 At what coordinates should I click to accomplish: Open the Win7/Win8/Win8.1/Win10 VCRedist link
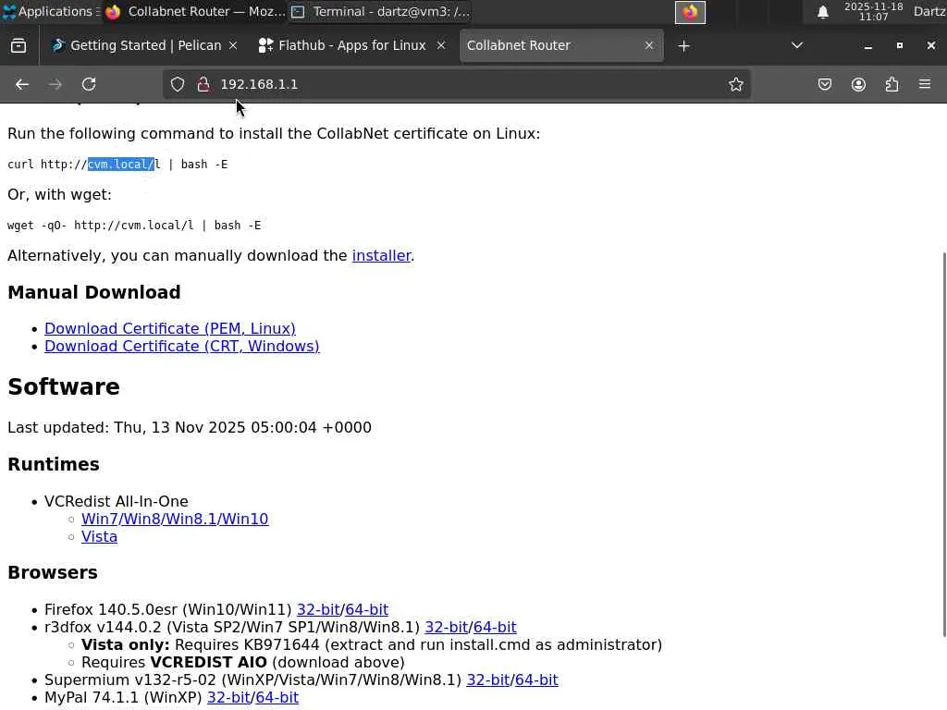pyautogui.click(x=175, y=519)
